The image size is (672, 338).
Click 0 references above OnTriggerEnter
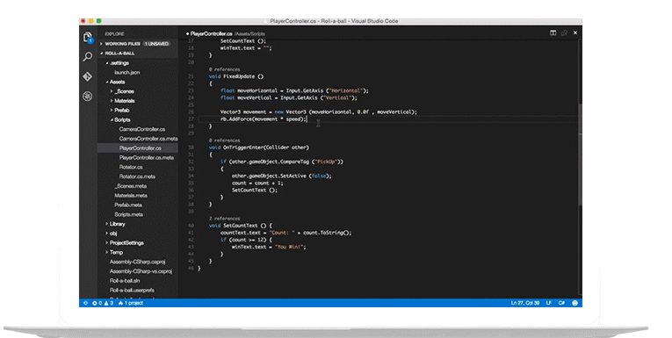225,140
